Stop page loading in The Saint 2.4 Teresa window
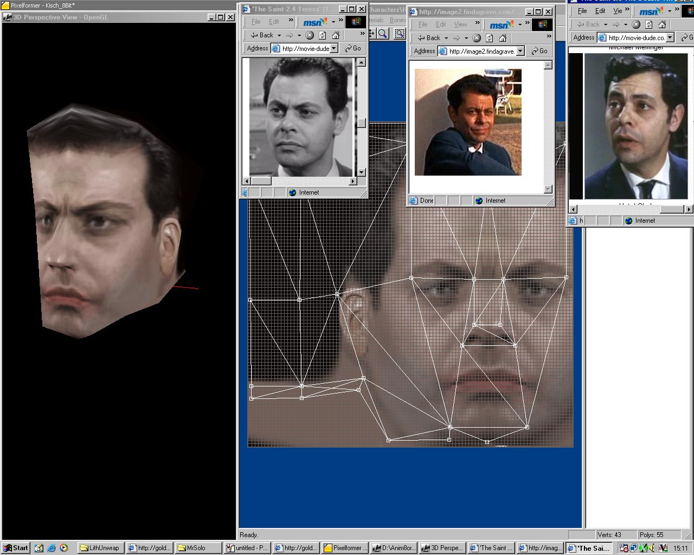The height and width of the screenshot is (555, 694). (309, 35)
